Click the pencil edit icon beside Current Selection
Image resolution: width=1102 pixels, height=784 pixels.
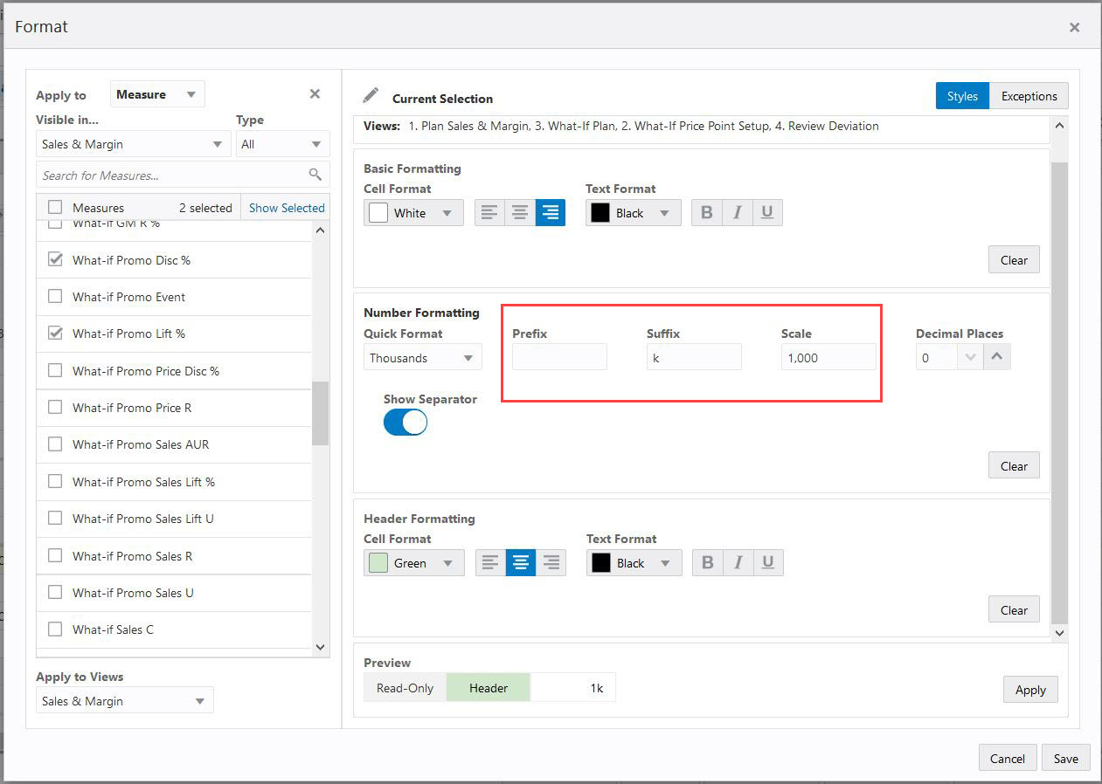coord(371,95)
